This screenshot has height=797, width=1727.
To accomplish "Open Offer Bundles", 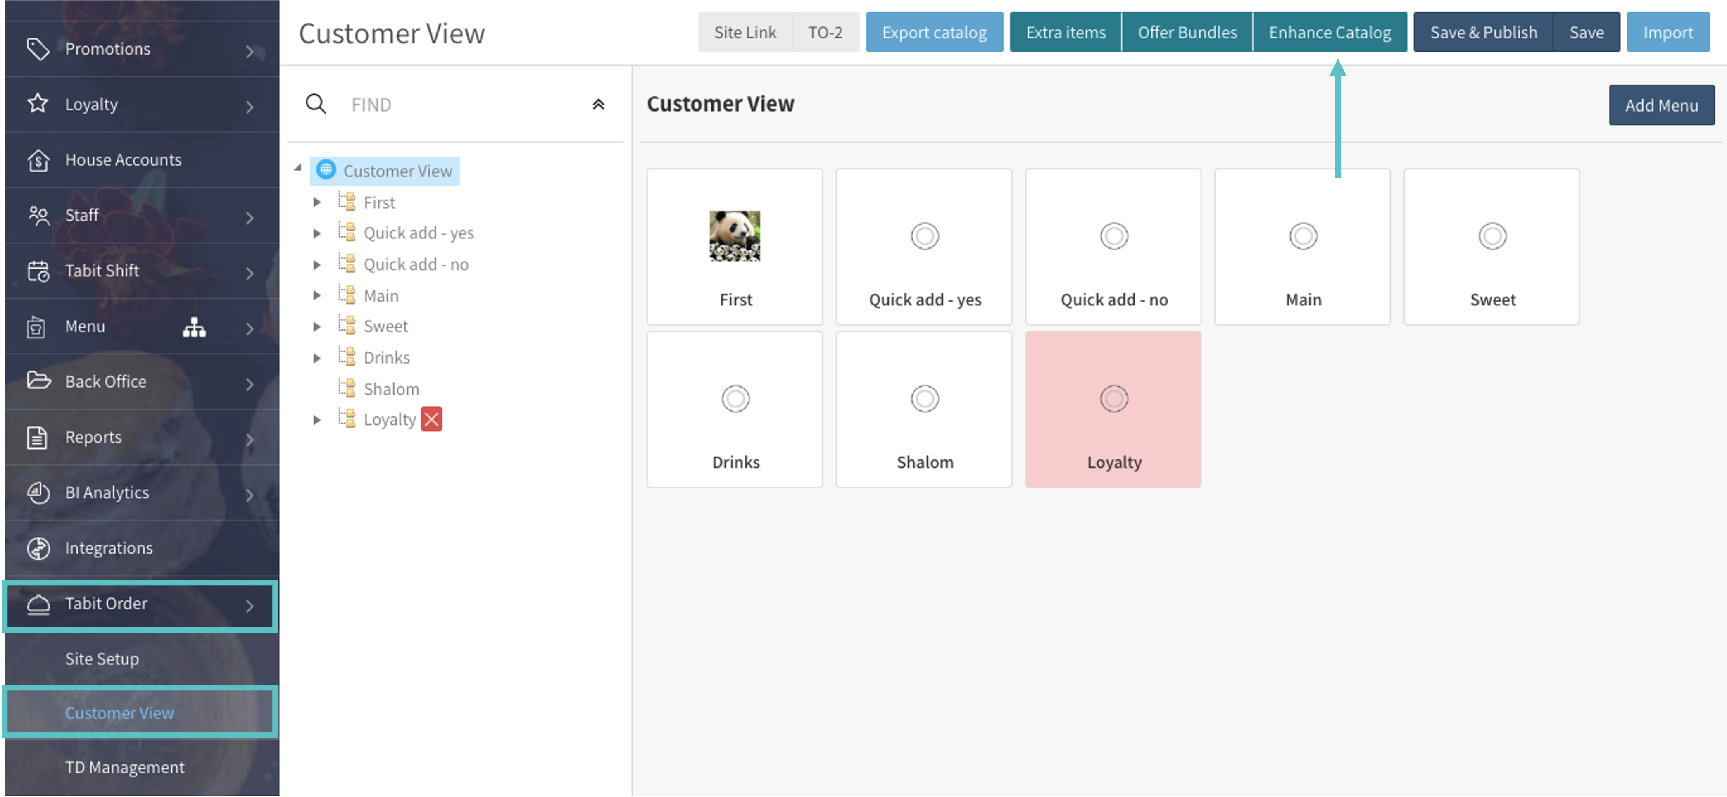I will tap(1187, 32).
